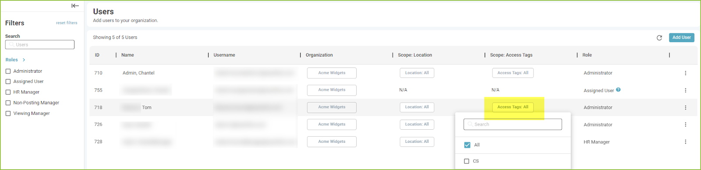The image size is (701, 170).
Task: Click the Add User button
Action: pyautogui.click(x=681, y=38)
